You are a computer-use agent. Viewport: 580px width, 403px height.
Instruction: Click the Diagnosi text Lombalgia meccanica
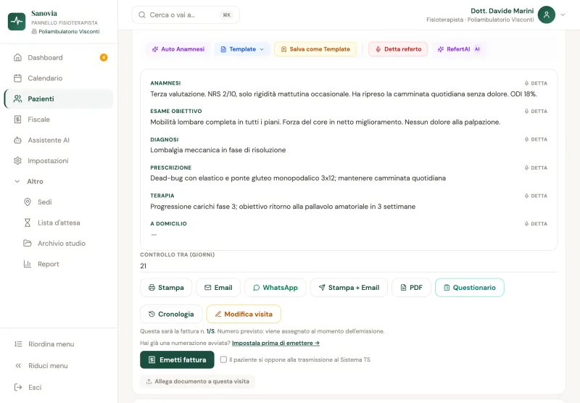pyautogui.click(x=218, y=150)
